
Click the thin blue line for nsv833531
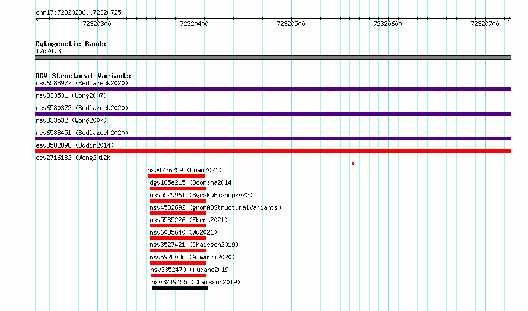pos(273,101)
